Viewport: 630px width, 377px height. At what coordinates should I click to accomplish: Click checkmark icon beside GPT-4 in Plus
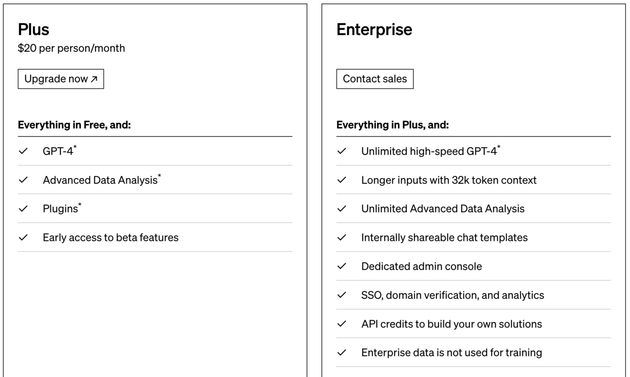tap(23, 151)
